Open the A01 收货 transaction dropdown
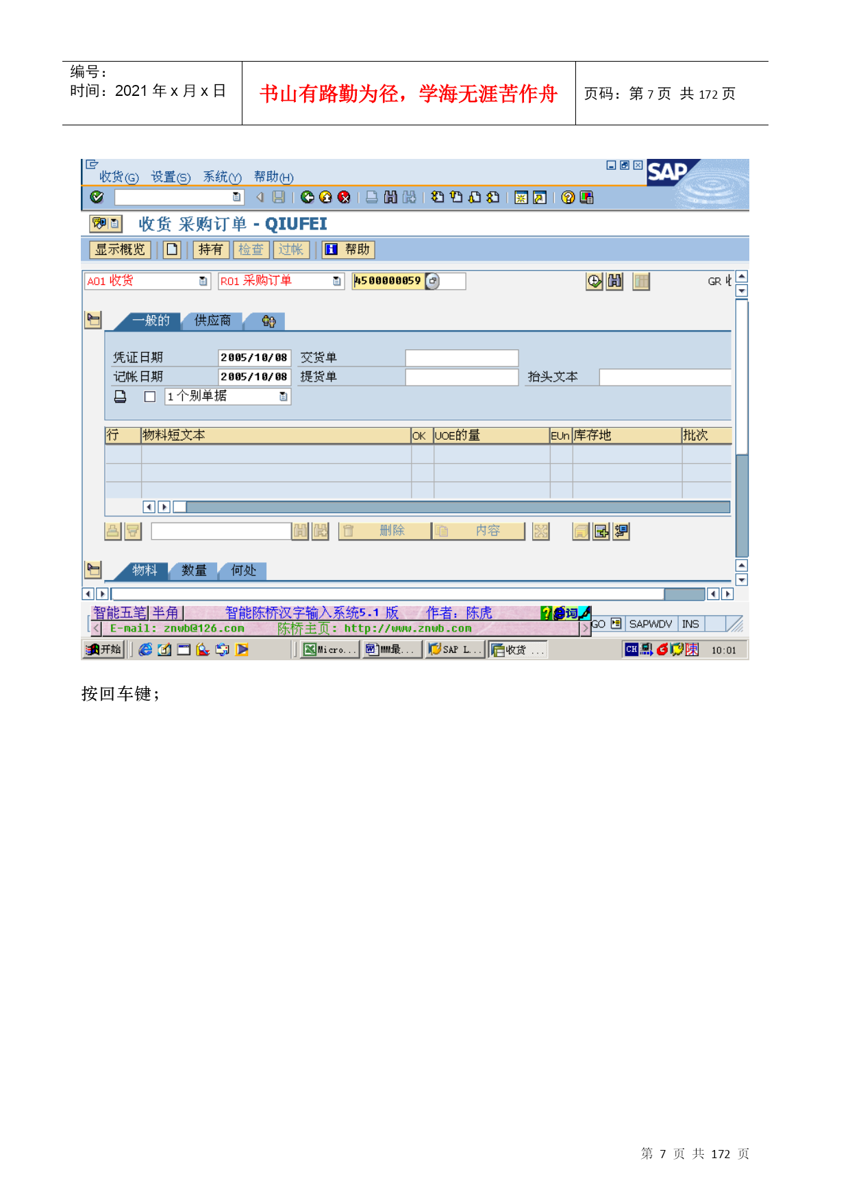The image size is (850, 1202). (203, 281)
